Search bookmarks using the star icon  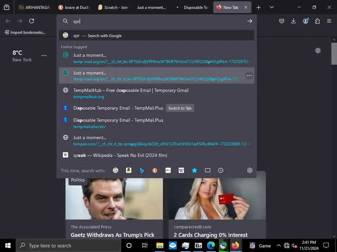194,170
